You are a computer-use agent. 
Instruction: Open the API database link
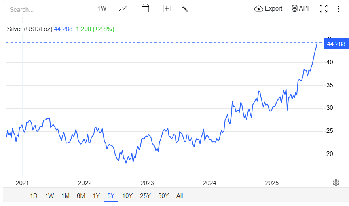[300, 8]
